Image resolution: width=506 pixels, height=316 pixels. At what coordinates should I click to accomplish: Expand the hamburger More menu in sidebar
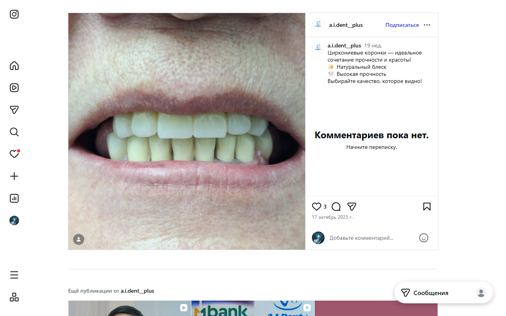pyautogui.click(x=14, y=275)
